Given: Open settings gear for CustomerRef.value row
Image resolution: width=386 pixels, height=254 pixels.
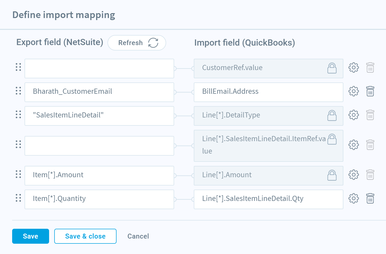Looking at the screenshot, I should (x=353, y=67).
